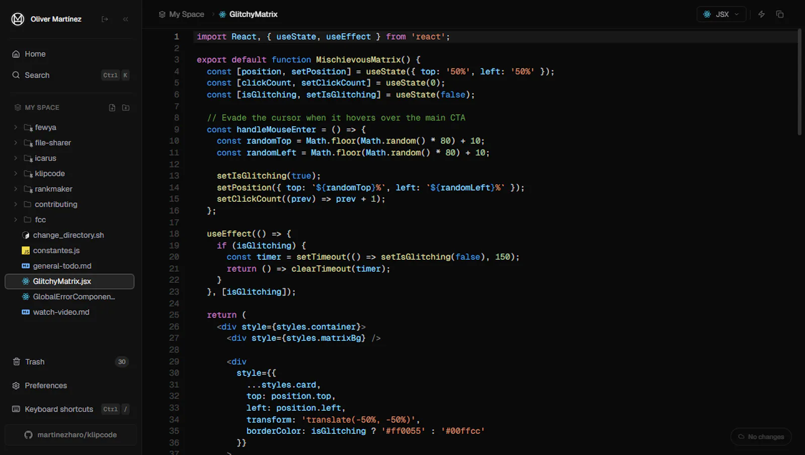Click the code line 'export default function MischievousMatrix'
The image size is (805, 455).
(x=308, y=60)
